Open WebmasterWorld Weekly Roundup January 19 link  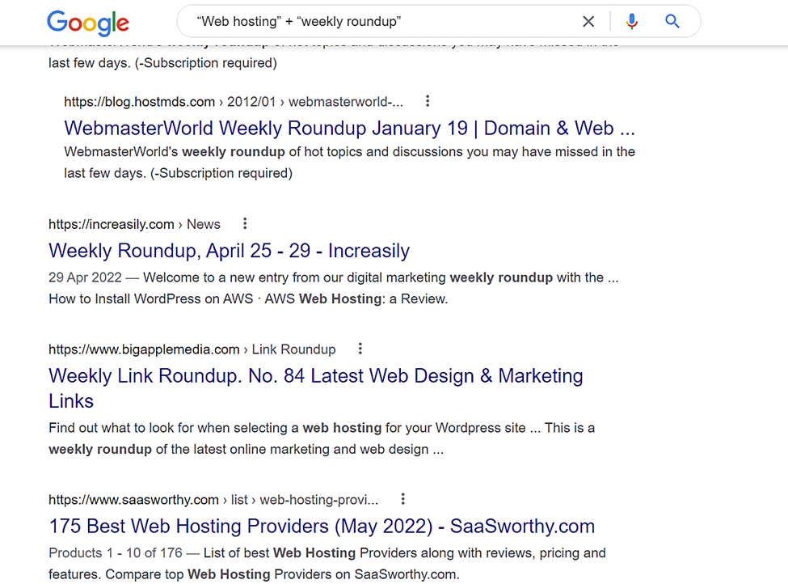tap(349, 129)
